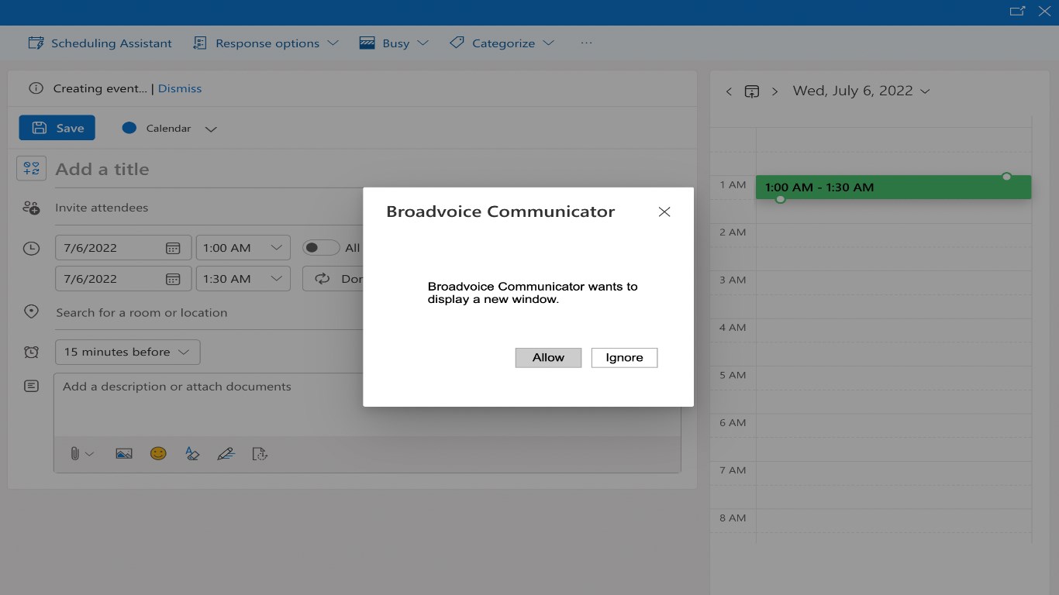Open the 15 minutes before reminder dropdown

click(128, 352)
